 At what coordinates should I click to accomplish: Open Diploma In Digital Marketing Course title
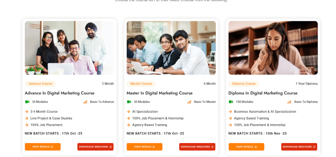[263, 93]
